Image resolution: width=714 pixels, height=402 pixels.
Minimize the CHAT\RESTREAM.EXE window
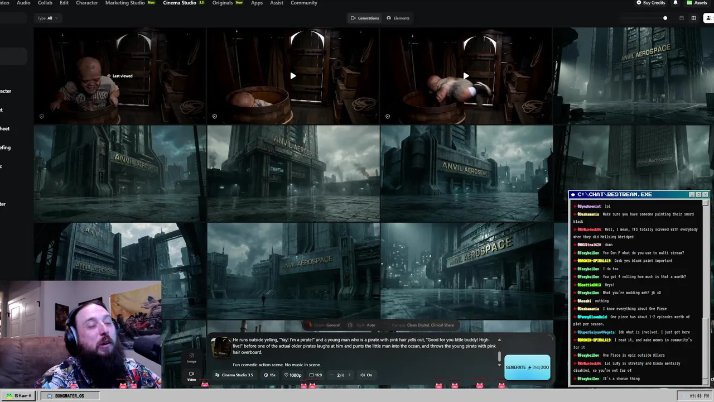[692, 194]
